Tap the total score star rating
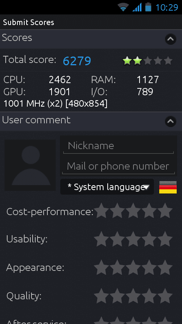Screen dimensions: 182x324 coord(147,61)
